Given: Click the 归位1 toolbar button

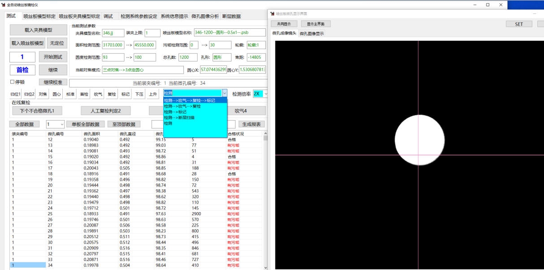Looking at the screenshot, I should [16, 94].
